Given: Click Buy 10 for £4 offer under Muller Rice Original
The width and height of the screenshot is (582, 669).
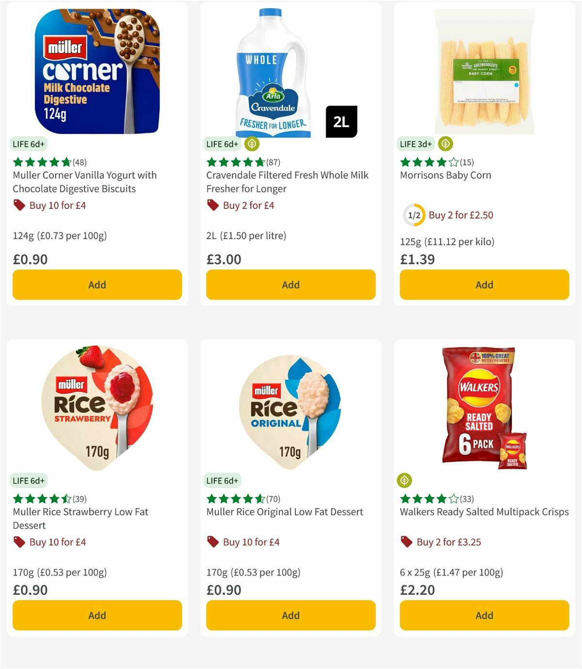Looking at the screenshot, I should (250, 542).
